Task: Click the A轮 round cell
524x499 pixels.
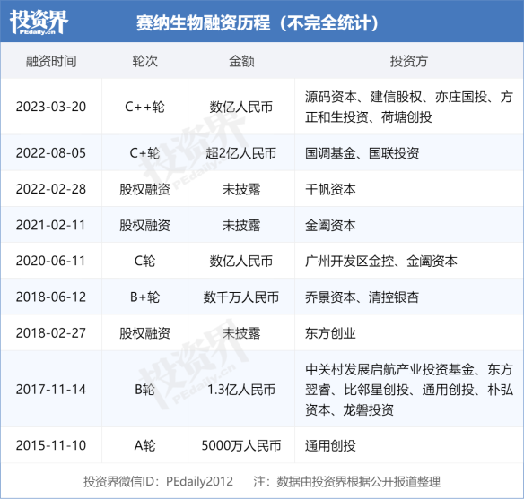Action: 144,445
